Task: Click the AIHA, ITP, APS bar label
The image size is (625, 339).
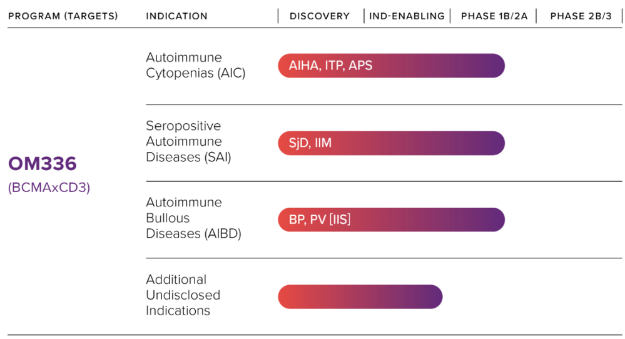Action: click(330, 66)
